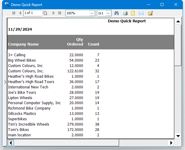Print the report with printer icon
The image size is (185, 150).
[125, 13]
